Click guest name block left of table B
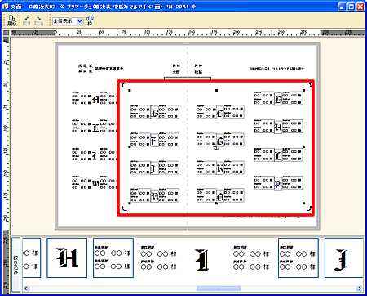The image size is (367, 296). click(140, 112)
